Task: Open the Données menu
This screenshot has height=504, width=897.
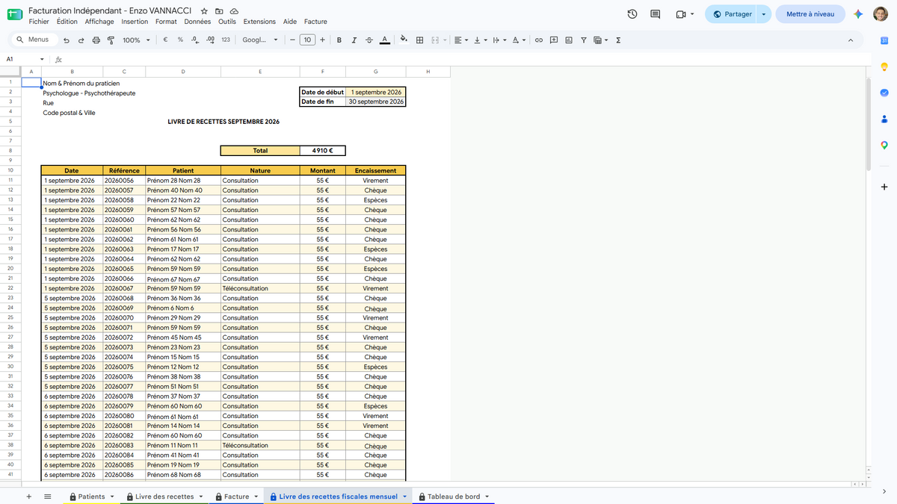Action: [197, 22]
